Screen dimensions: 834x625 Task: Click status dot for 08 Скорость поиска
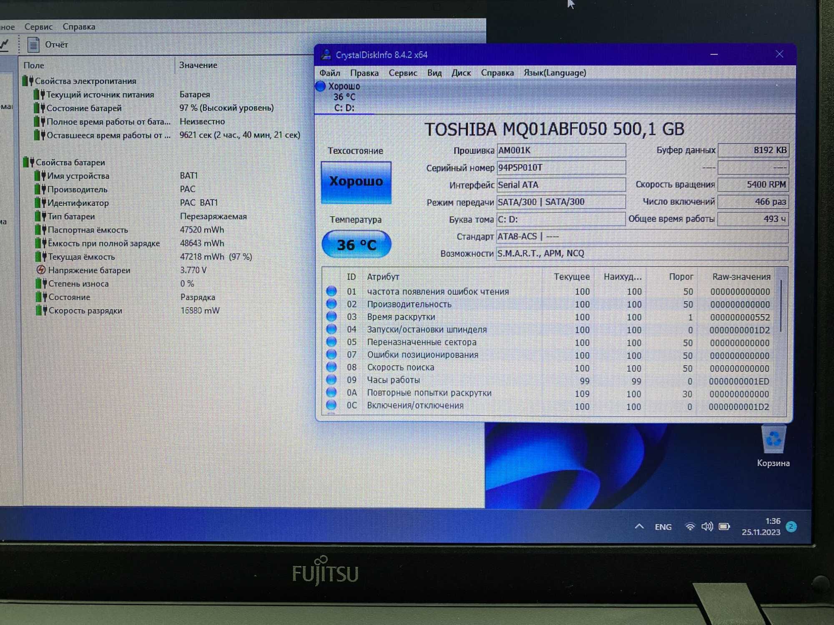(x=332, y=367)
